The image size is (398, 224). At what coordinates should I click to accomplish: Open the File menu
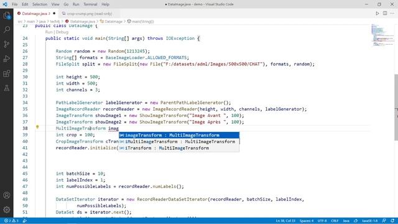tap(15, 4)
